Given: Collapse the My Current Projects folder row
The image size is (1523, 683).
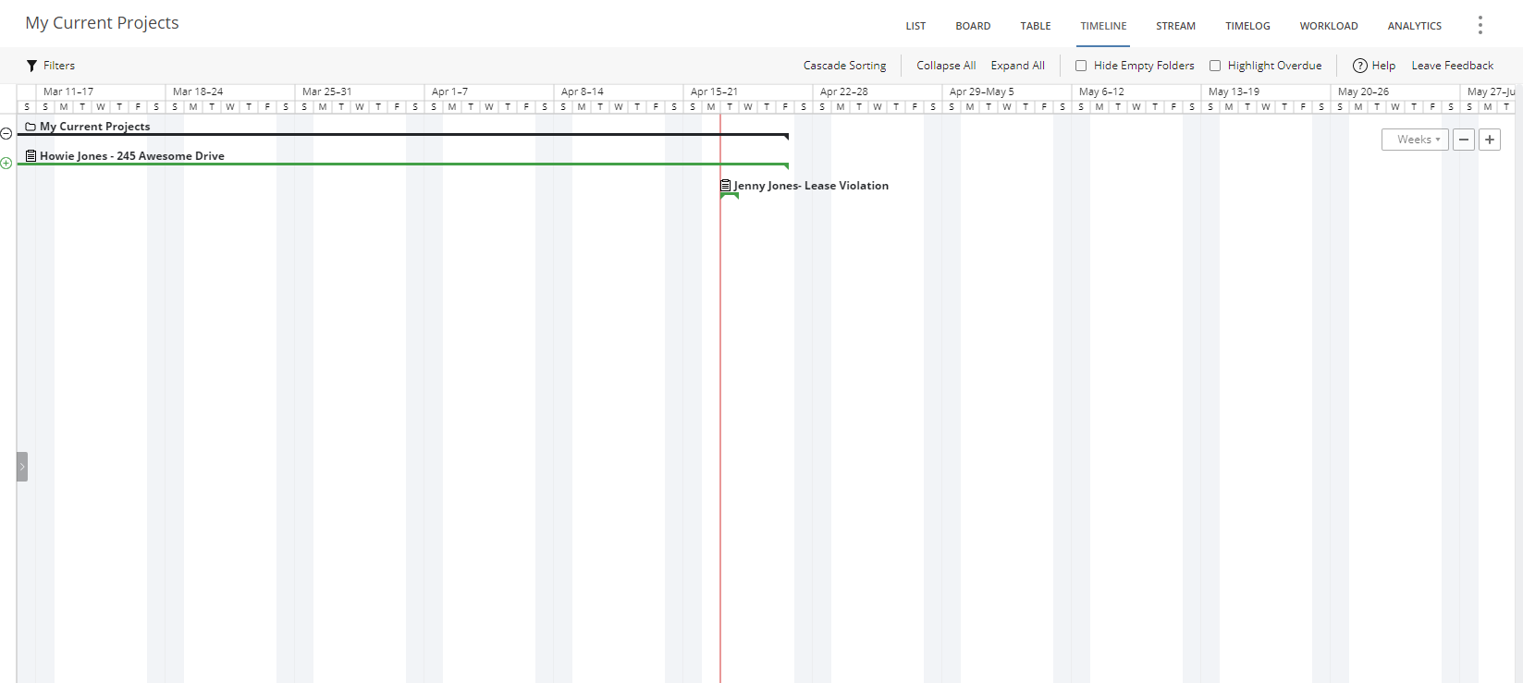Looking at the screenshot, I should pos(6,133).
